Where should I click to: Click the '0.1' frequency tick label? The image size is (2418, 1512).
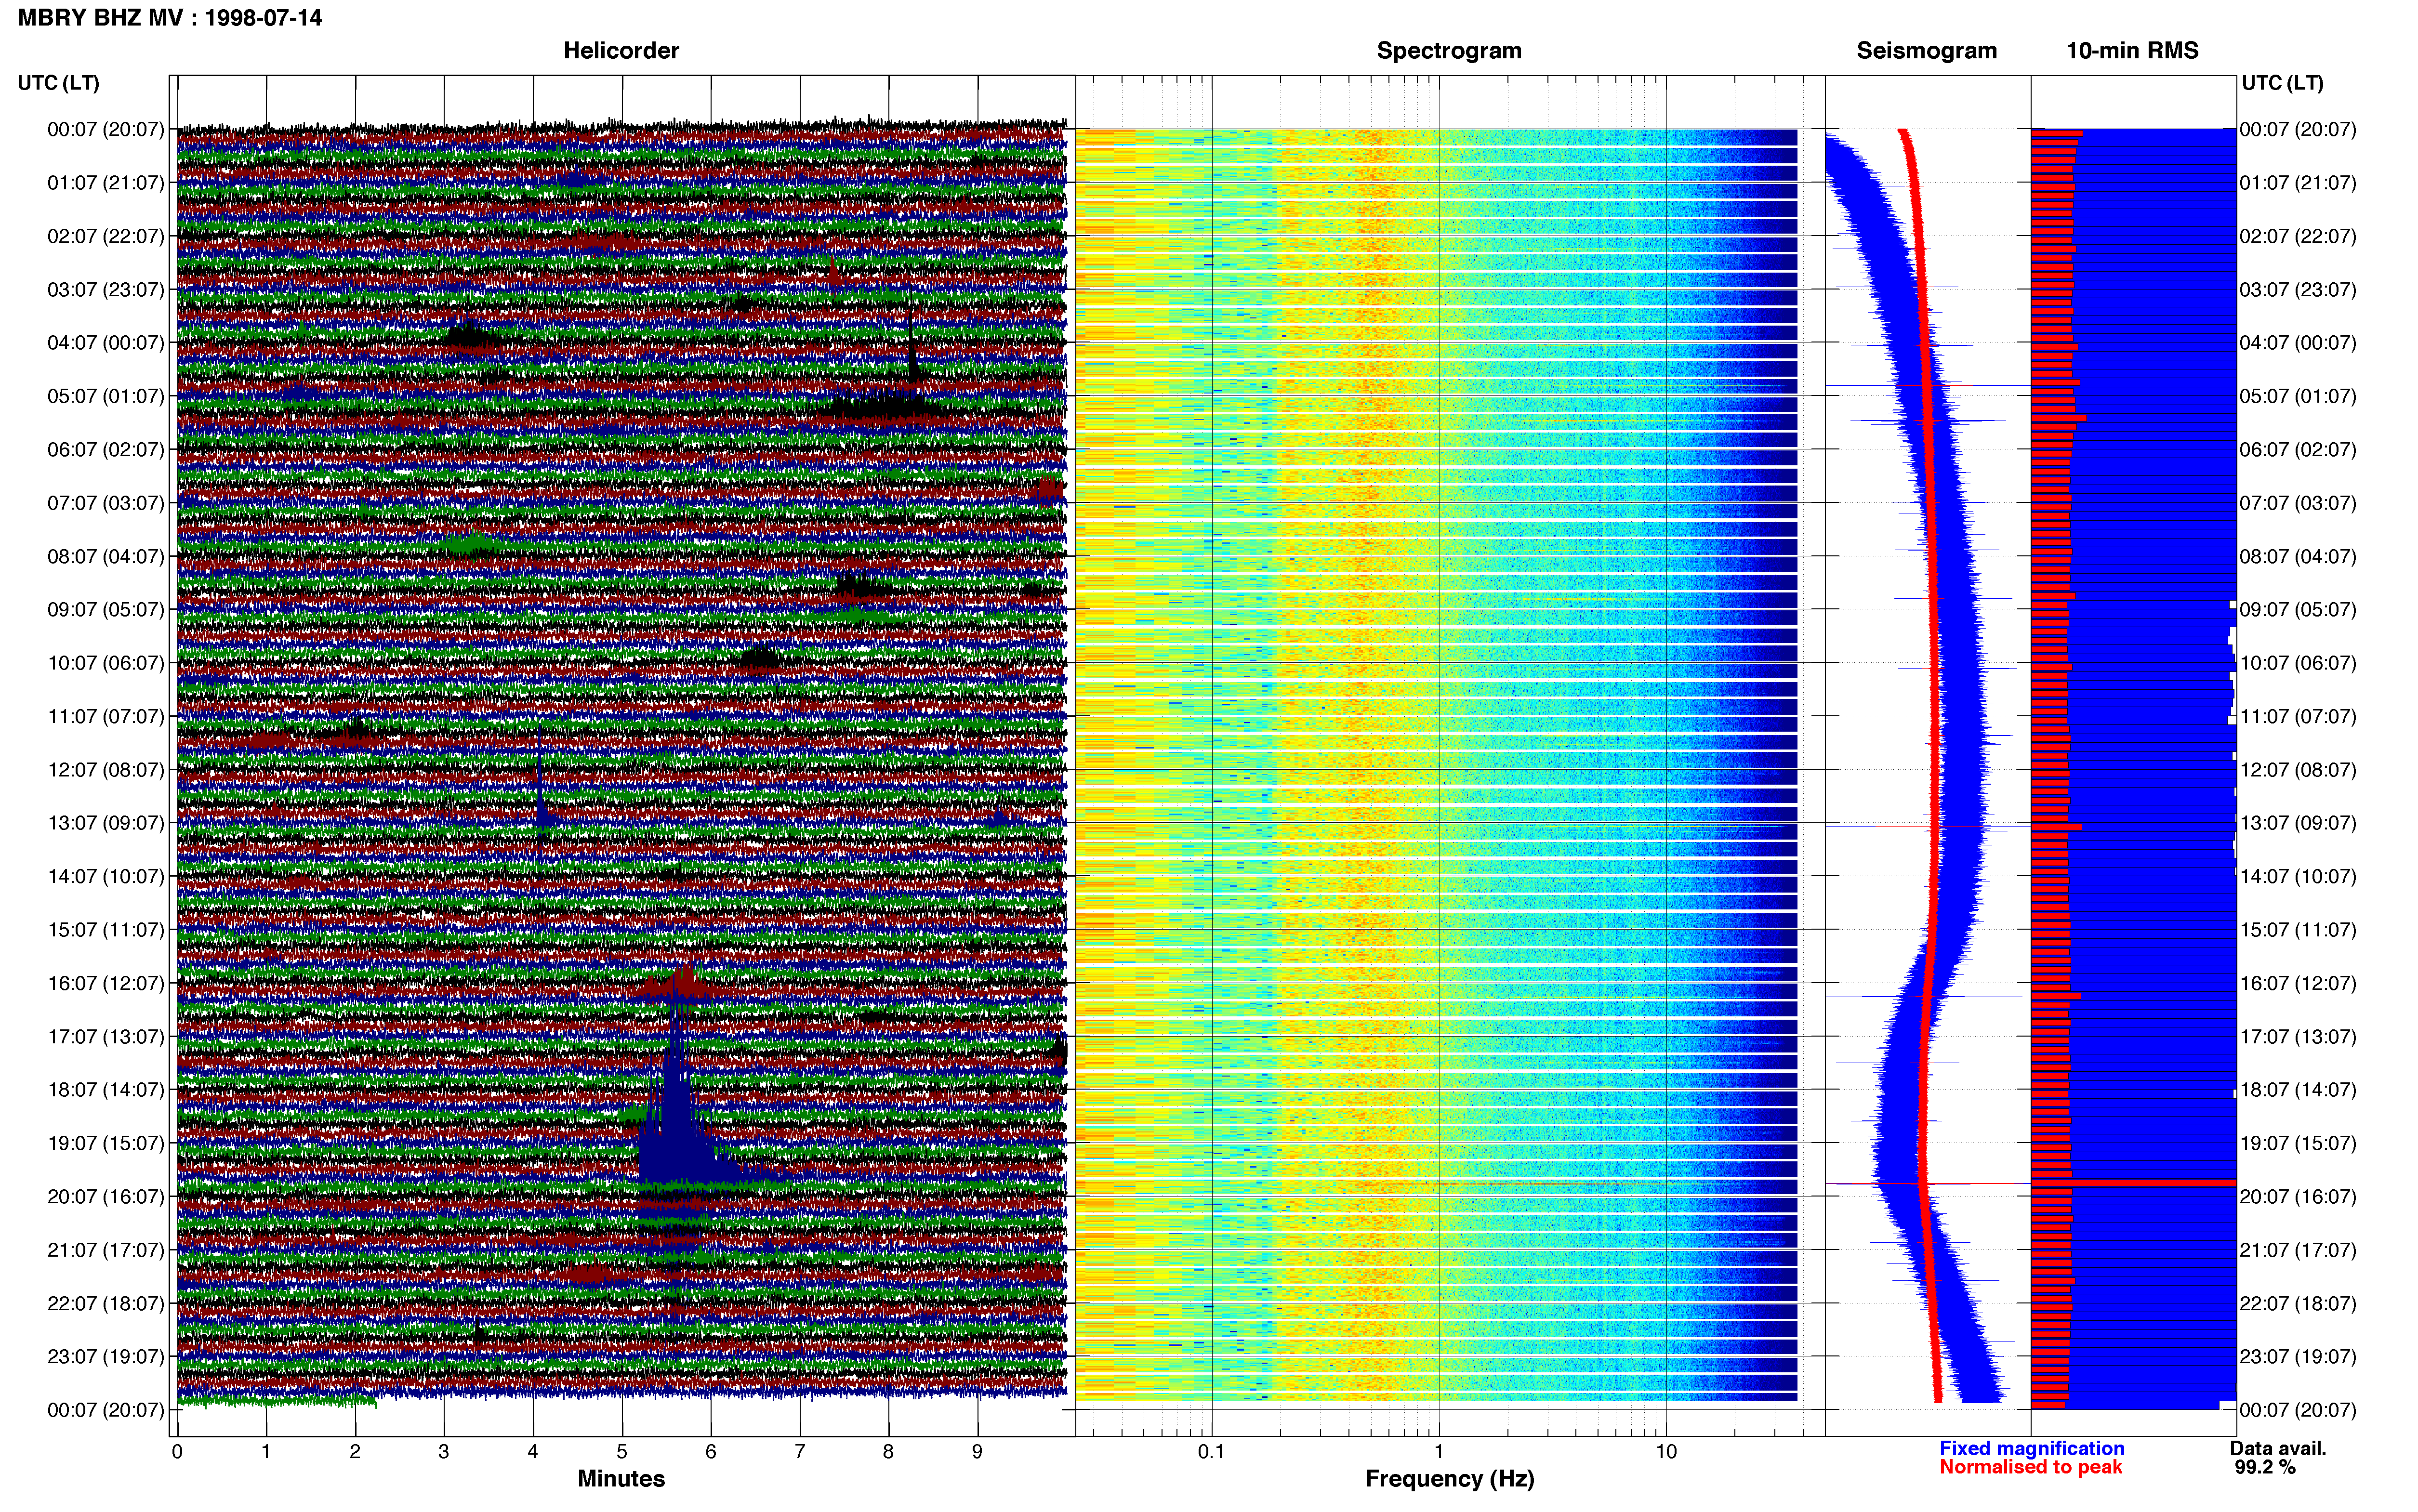tap(1211, 1452)
